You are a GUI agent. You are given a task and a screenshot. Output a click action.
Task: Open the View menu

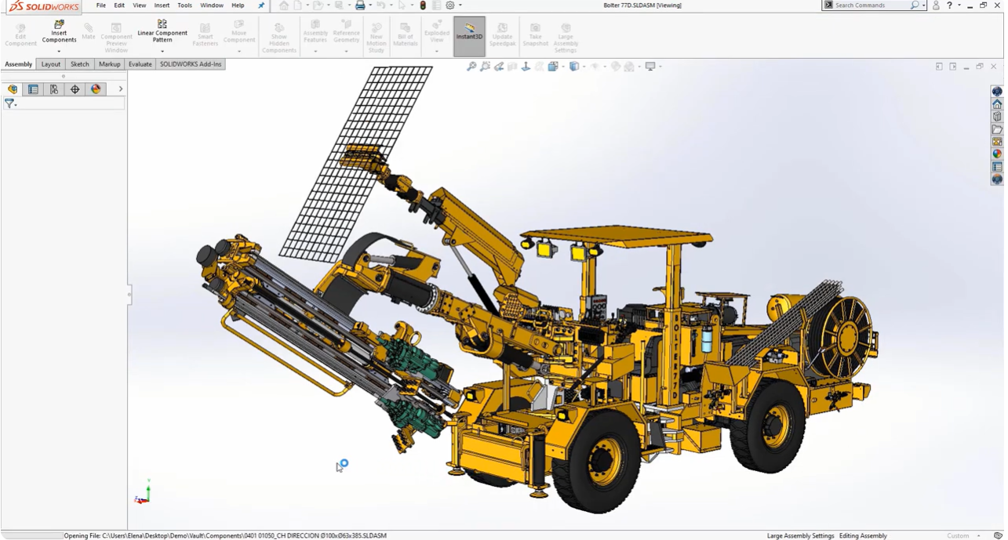140,5
